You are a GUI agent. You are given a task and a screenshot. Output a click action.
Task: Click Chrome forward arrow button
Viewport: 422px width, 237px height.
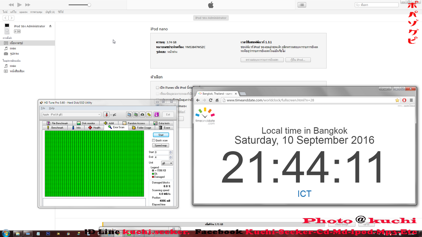click(204, 100)
